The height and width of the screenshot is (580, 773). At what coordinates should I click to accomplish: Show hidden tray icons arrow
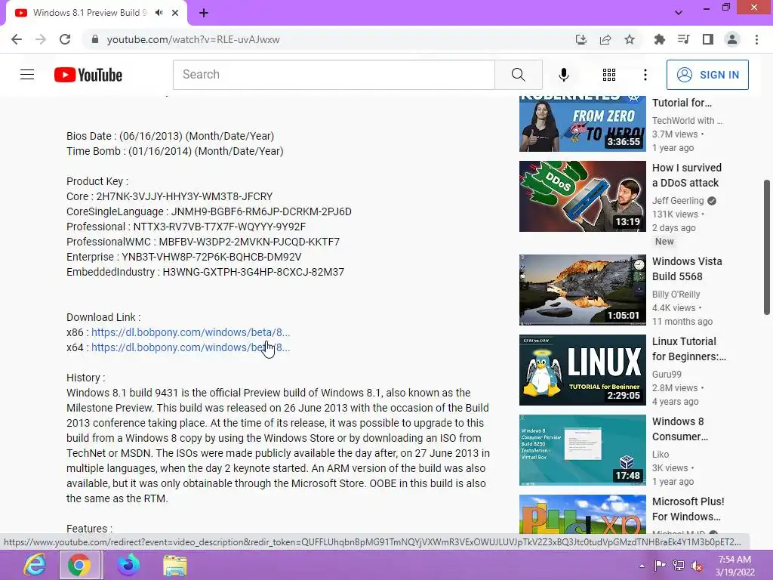642,566
